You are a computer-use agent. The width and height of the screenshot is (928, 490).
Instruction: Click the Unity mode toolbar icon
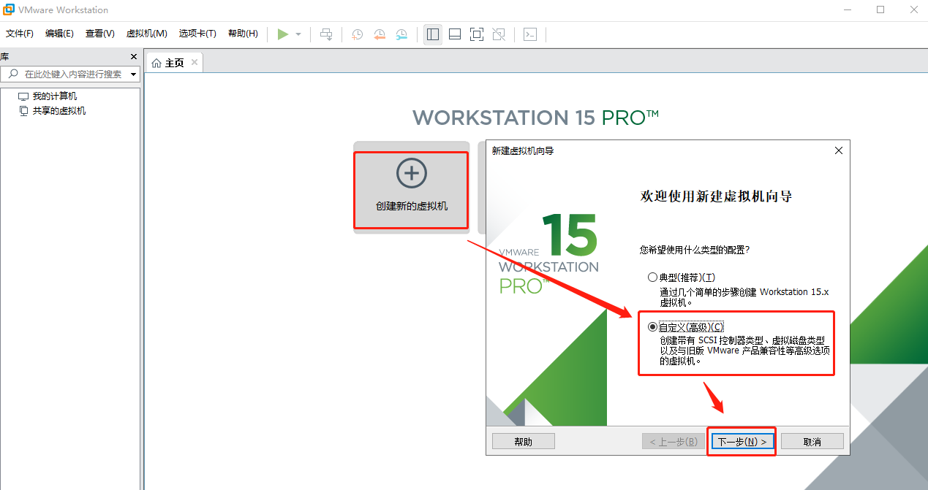tap(499, 34)
